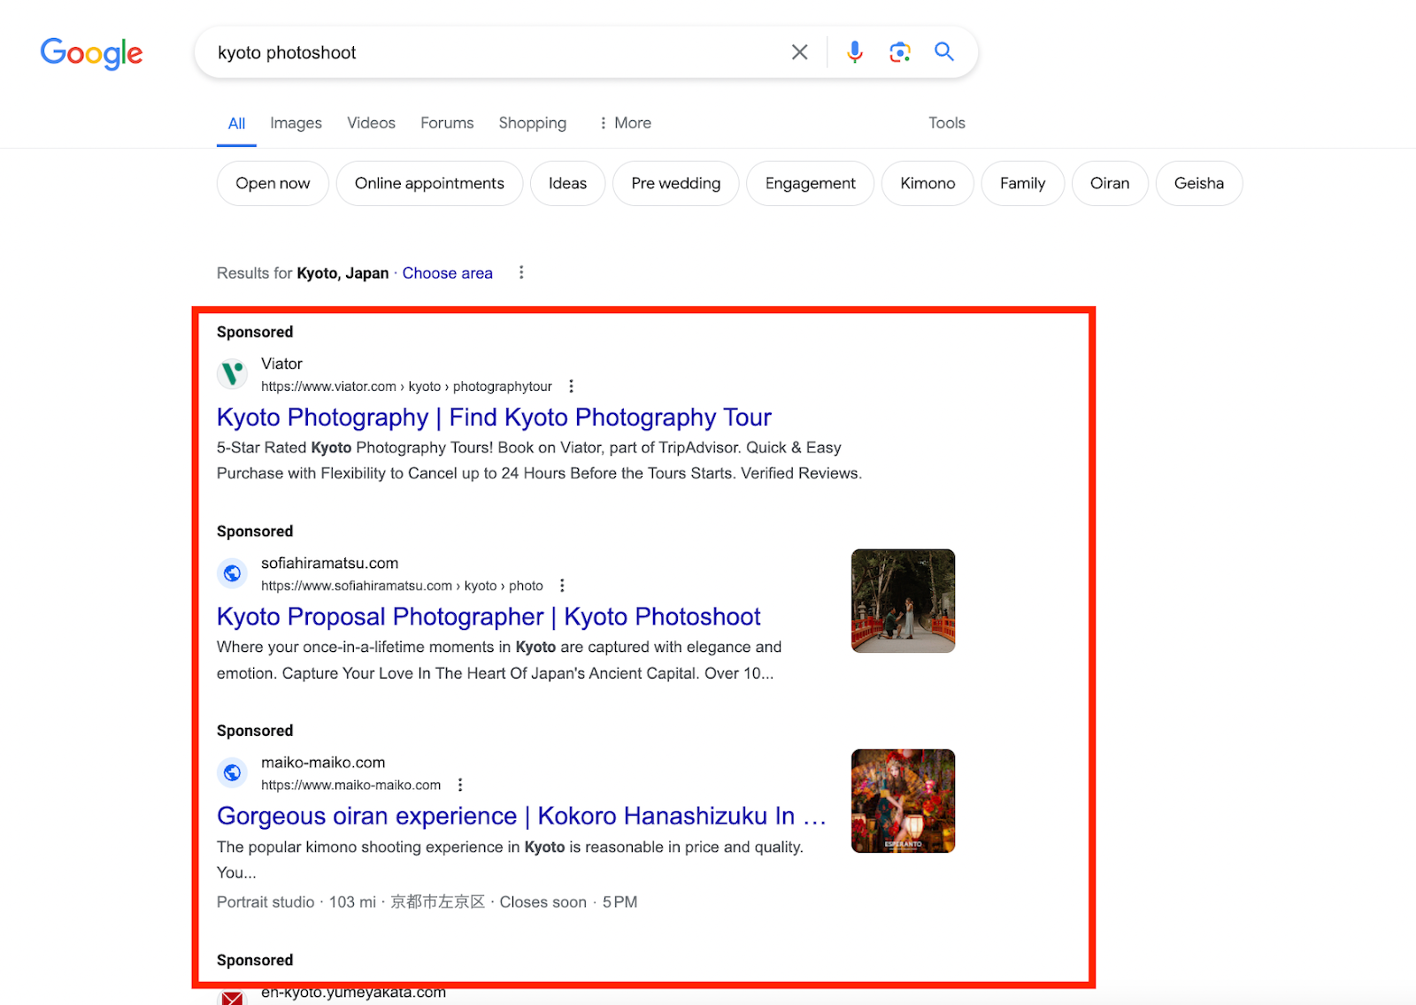Viewport: 1416px width, 1005px height.
Task: Toggle the Kimono filter chip
Action: coord(927,183)
